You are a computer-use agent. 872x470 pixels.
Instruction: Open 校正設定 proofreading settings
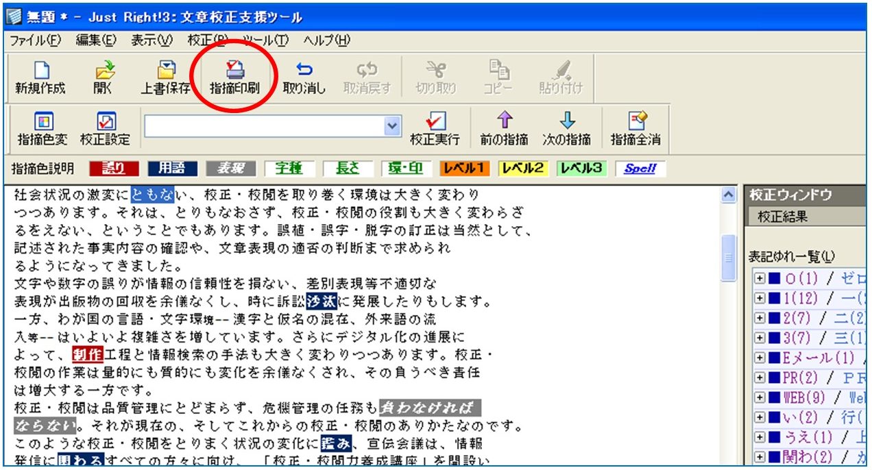tap(105, 129)
